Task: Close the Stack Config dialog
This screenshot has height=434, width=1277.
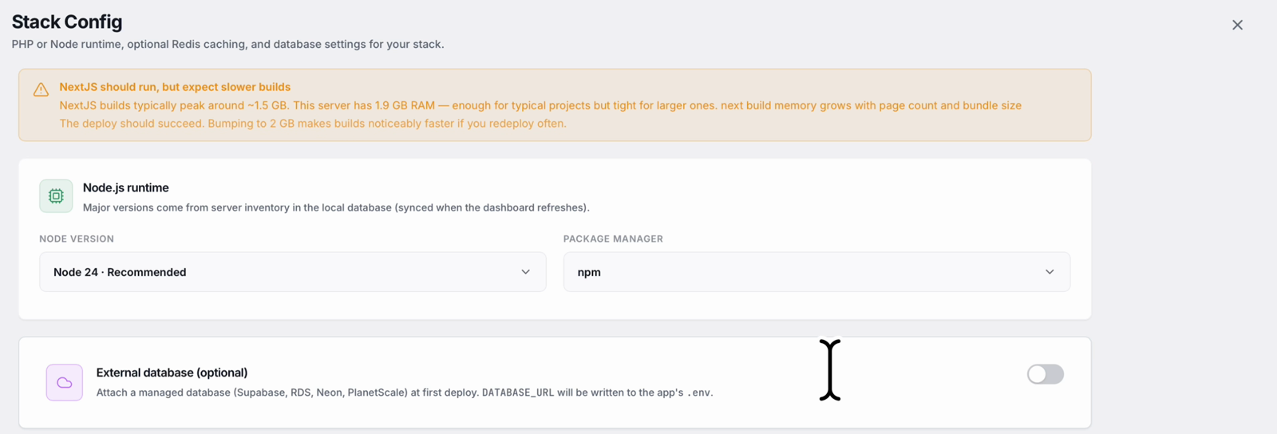Action: 1237,25
